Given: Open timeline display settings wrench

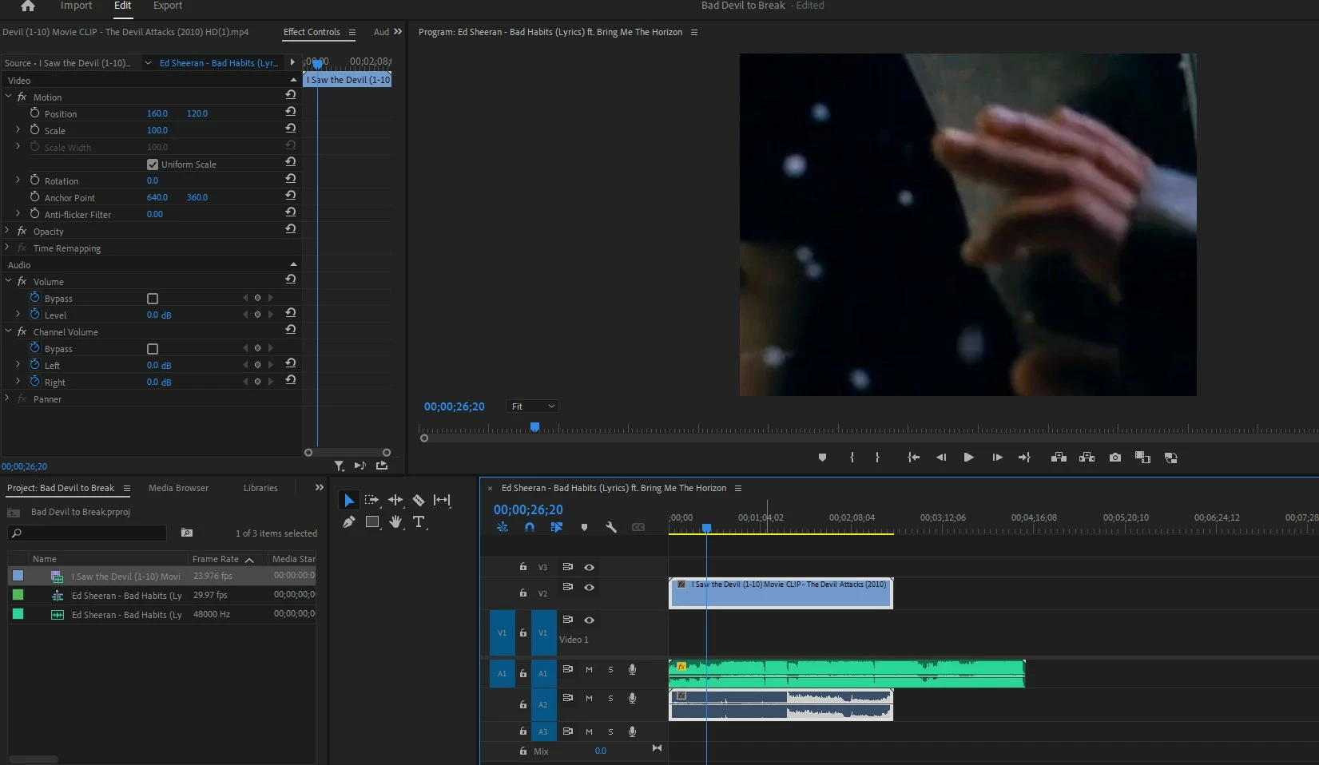Looking at the screenshot, I should coord(611,528).
